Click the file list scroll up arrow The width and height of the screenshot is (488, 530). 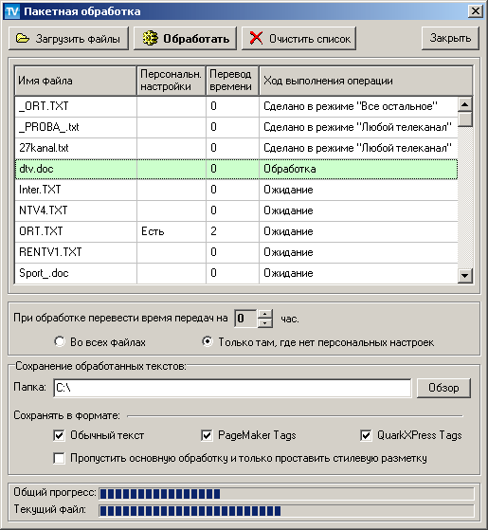(464, 104)
